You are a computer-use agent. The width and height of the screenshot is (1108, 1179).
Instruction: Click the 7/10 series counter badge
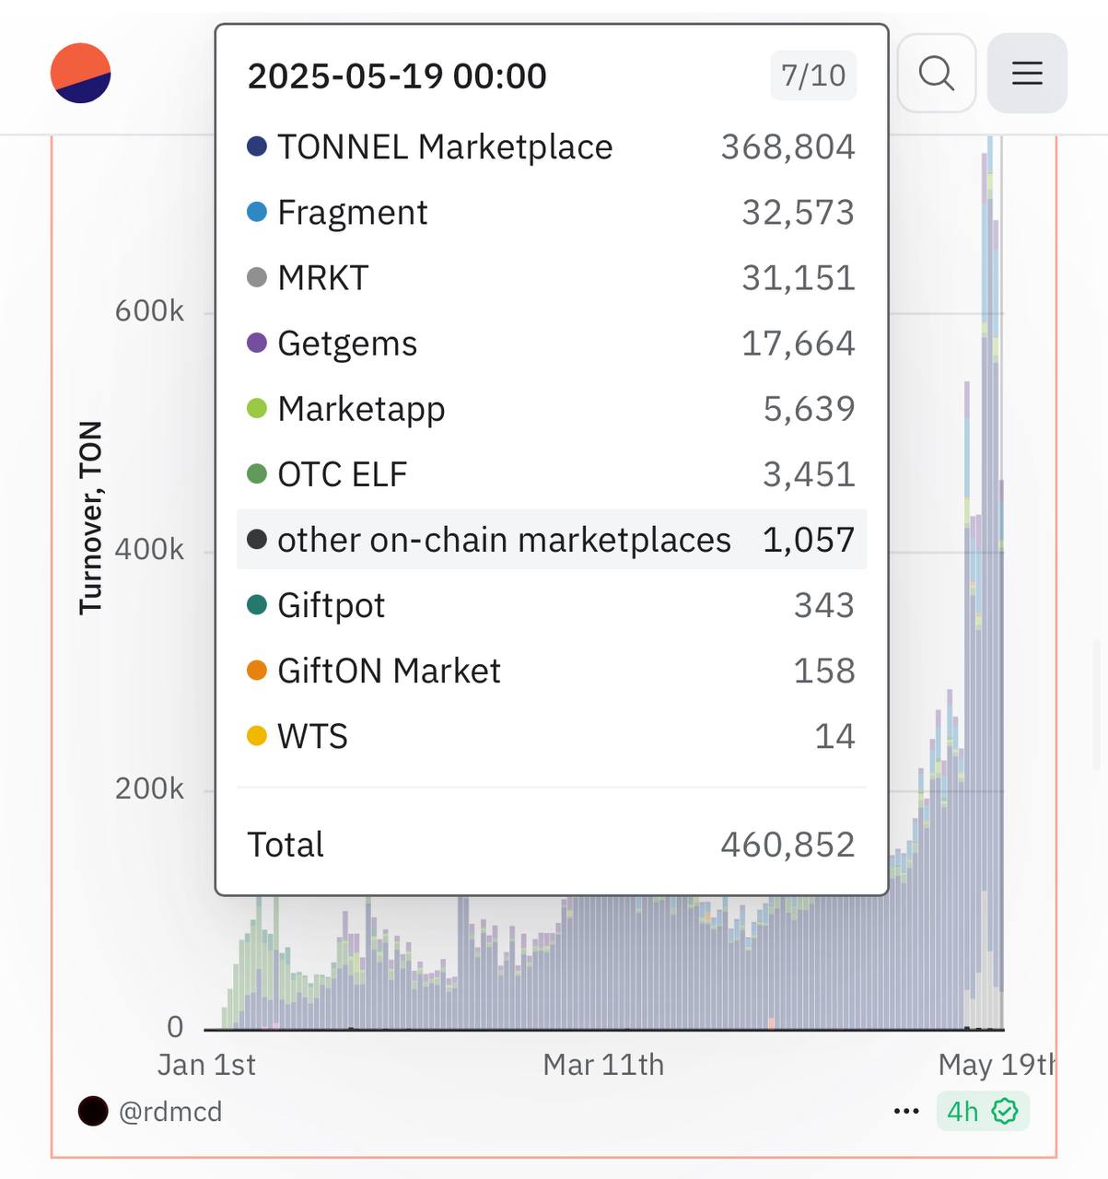pyautogui.click(x=813, y=76)
